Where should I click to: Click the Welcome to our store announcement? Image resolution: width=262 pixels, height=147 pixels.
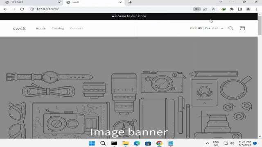pyautogui.click(x=129, y=16)
